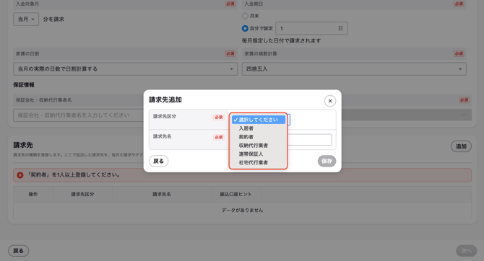
Task: Click the 毎月指定した日付で請求されます text
Action: point(282,40)
